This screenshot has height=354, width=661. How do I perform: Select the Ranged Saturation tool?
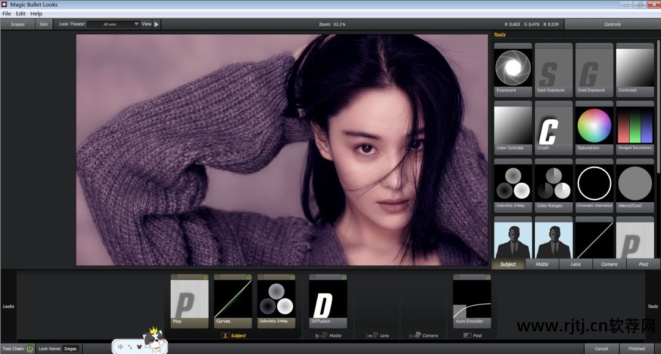pyautogui.click(x=635, y=127)
